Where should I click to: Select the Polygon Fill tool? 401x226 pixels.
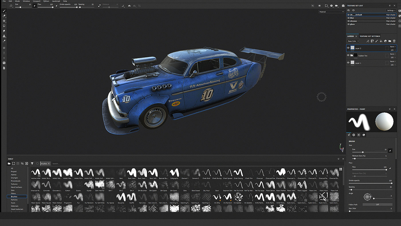pos(4,26)
